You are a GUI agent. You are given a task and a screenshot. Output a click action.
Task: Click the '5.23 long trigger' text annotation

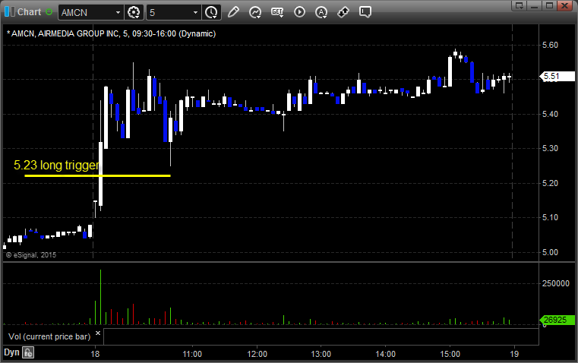point(56,165)
